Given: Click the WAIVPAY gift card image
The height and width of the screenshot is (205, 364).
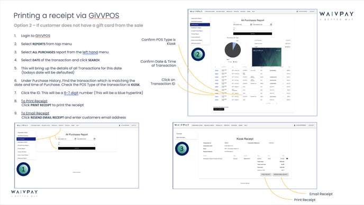Looking at the screenshot, I should [x=267, y=57].
